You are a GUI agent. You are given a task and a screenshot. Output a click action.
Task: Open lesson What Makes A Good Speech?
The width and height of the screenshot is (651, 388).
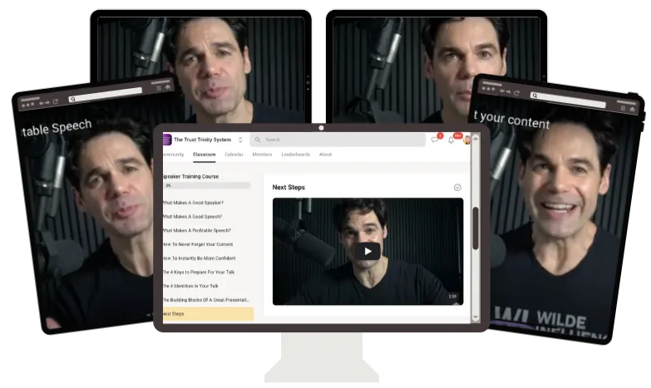192,217
